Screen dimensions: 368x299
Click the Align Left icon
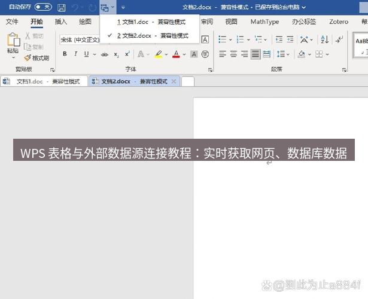pos(223,54)
